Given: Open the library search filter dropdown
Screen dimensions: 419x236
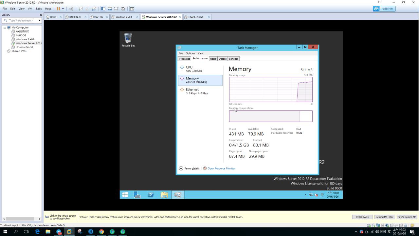Looking at the screenshot, I should [x=40, y=21].
